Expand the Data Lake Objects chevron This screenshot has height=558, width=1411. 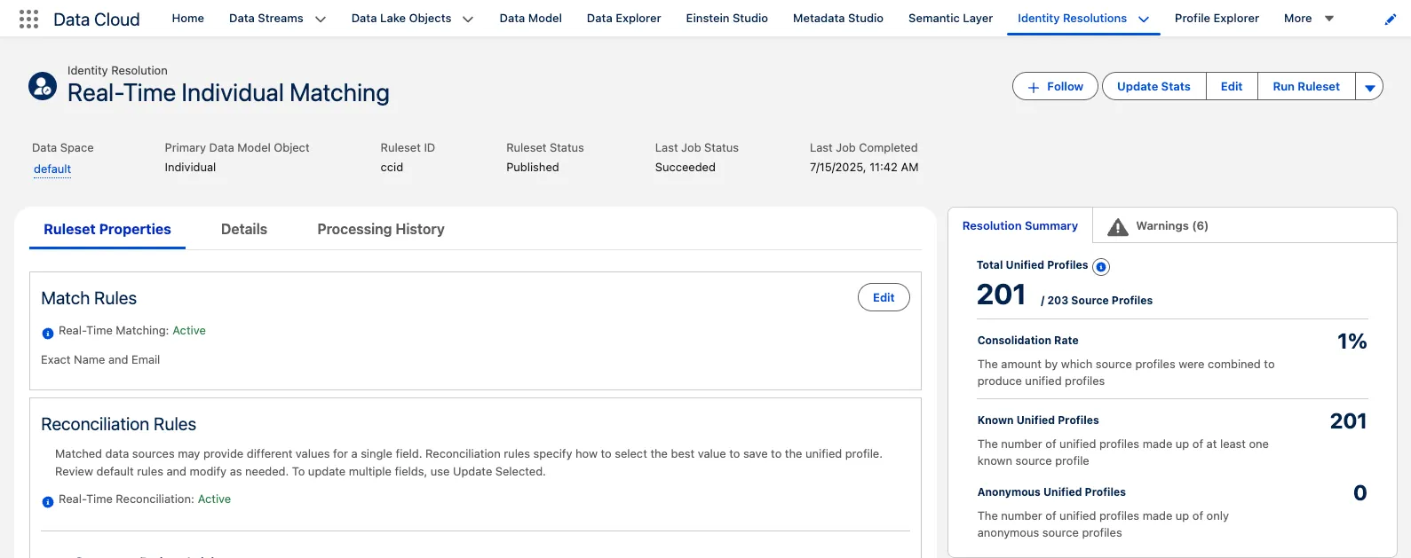468,19
